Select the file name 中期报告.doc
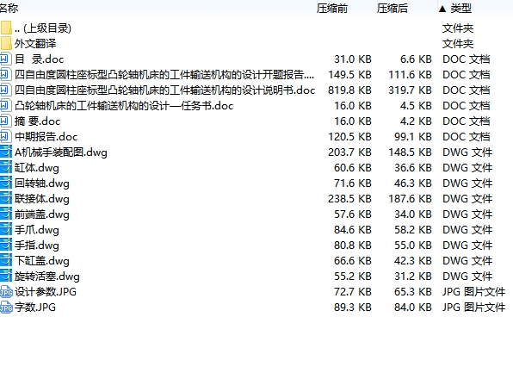Viewport: 513px width, 373px height. (x=46, y=137)
